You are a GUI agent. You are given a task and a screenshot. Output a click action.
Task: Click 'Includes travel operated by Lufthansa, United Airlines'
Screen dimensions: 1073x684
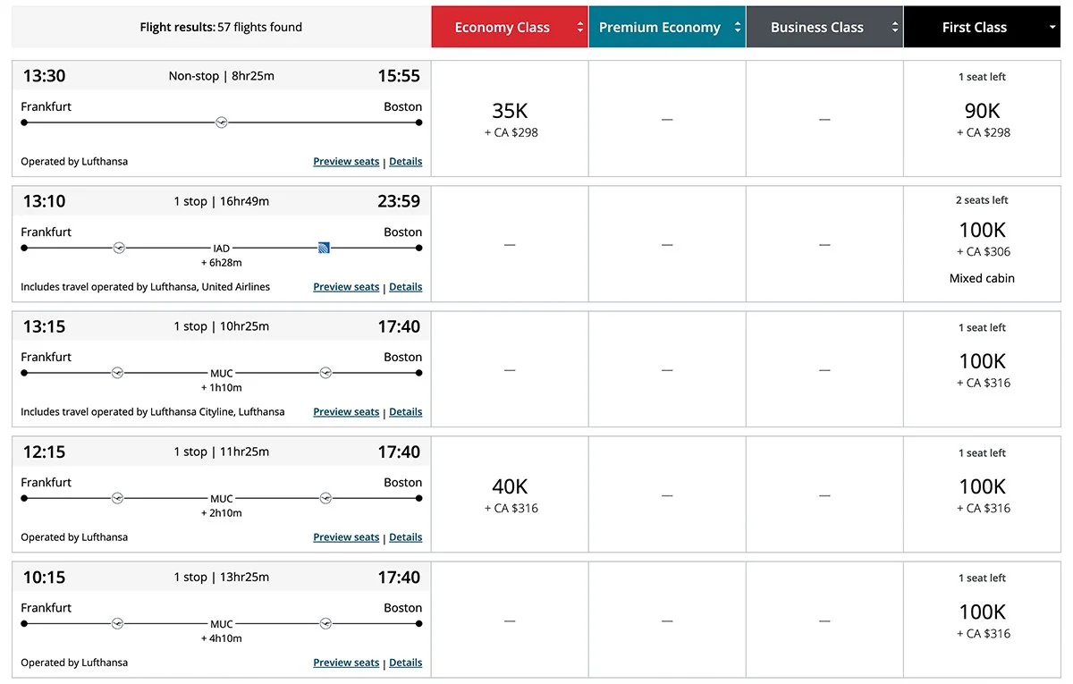(x=145, y=287)
